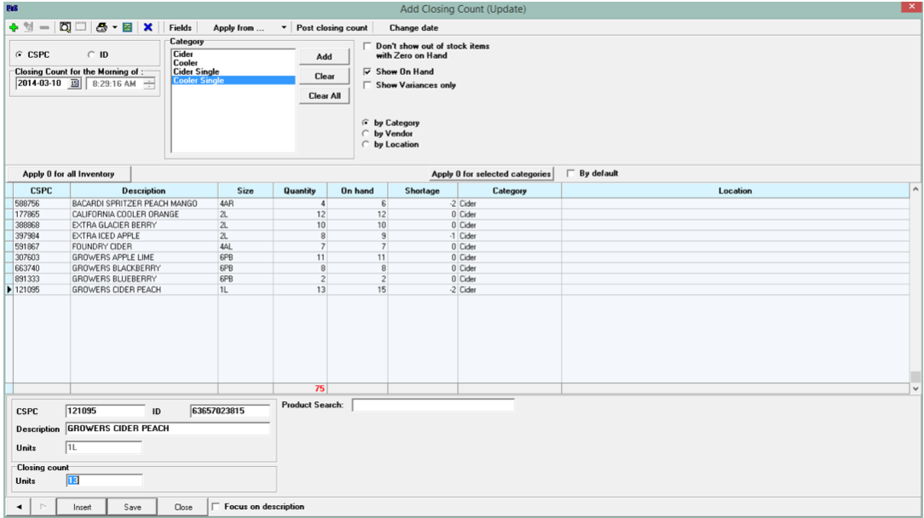924x518 pixels.
Task: Open the printer dropdown arrow
Action: pyautogui.click(x=114, y=27)
